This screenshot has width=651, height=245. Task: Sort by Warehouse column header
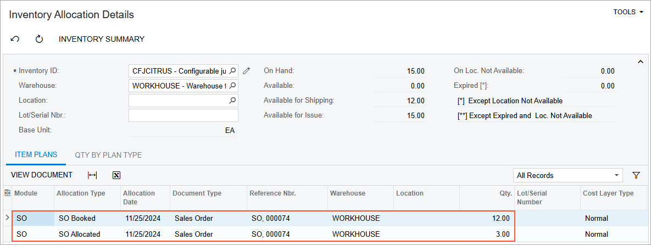pos(360,197)
